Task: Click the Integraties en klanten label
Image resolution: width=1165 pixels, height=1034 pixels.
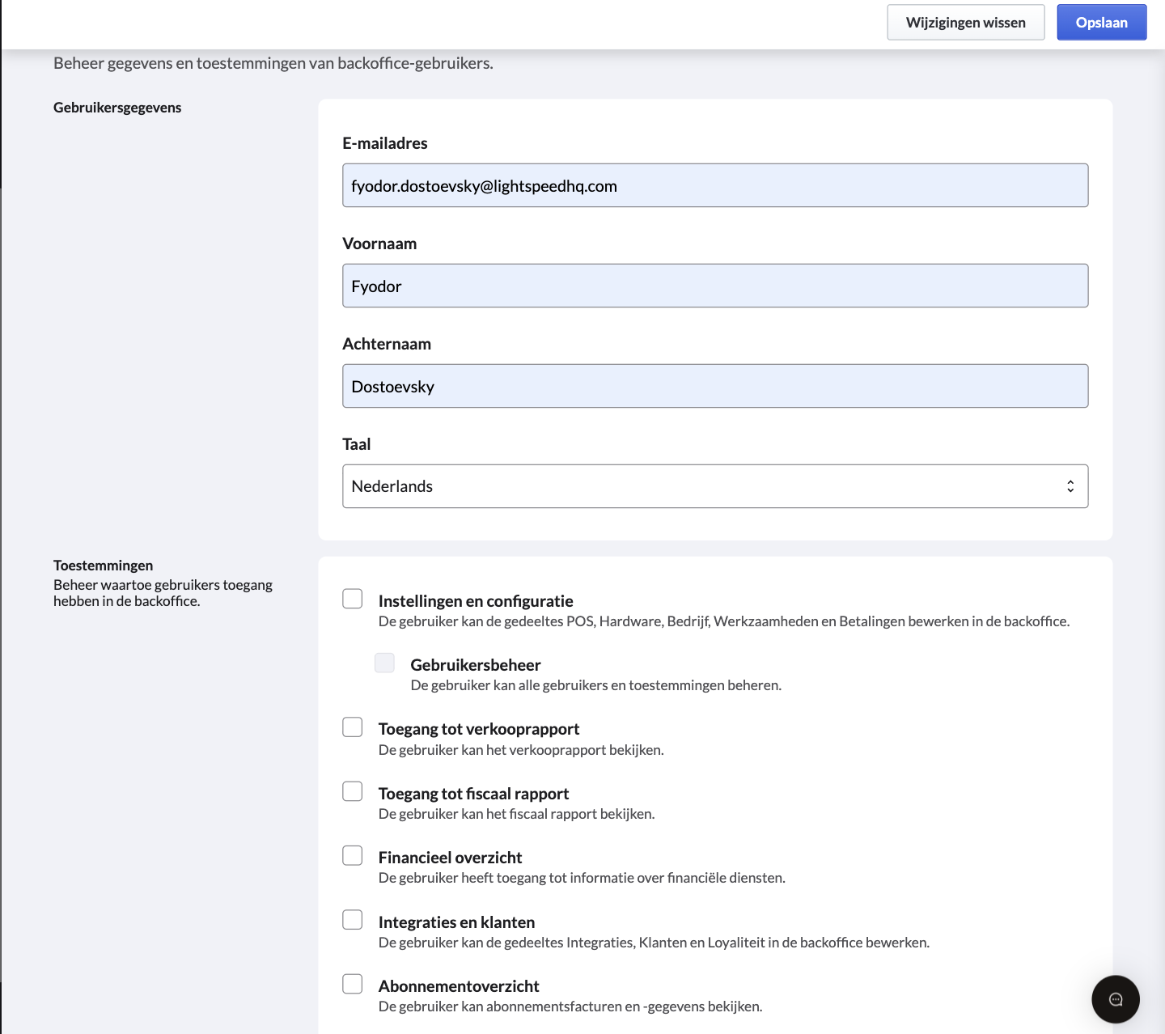Action: click(x=456, y=922)
